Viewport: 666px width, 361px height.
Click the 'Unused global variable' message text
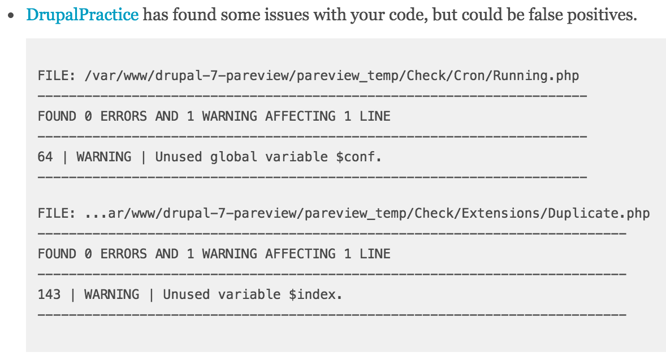click(241, 157)
